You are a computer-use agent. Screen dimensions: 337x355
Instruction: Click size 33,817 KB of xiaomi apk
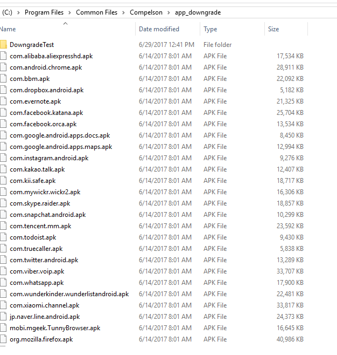pyautogui.click(x=290, y=305)
